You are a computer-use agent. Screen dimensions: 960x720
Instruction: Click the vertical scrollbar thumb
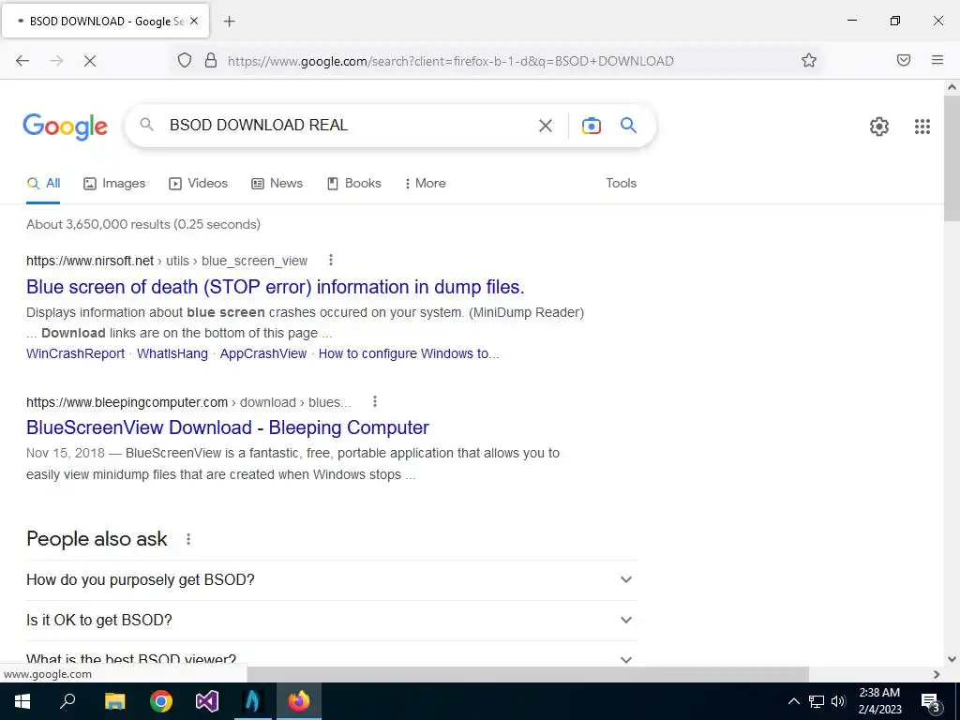click(x=952, y=159)
